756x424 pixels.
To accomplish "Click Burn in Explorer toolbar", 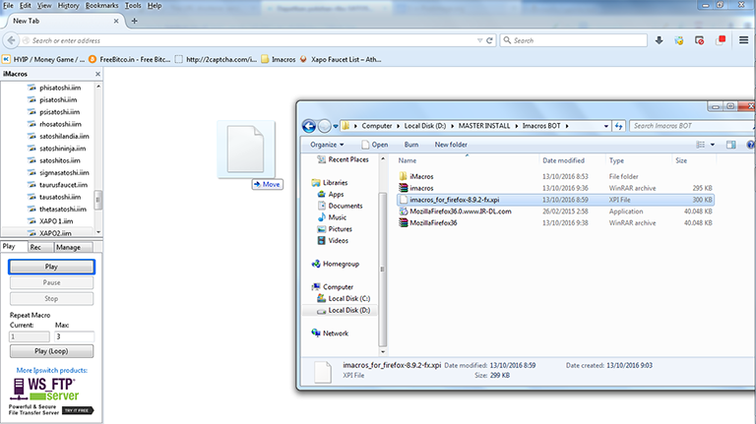I will (x=411, y=145).
